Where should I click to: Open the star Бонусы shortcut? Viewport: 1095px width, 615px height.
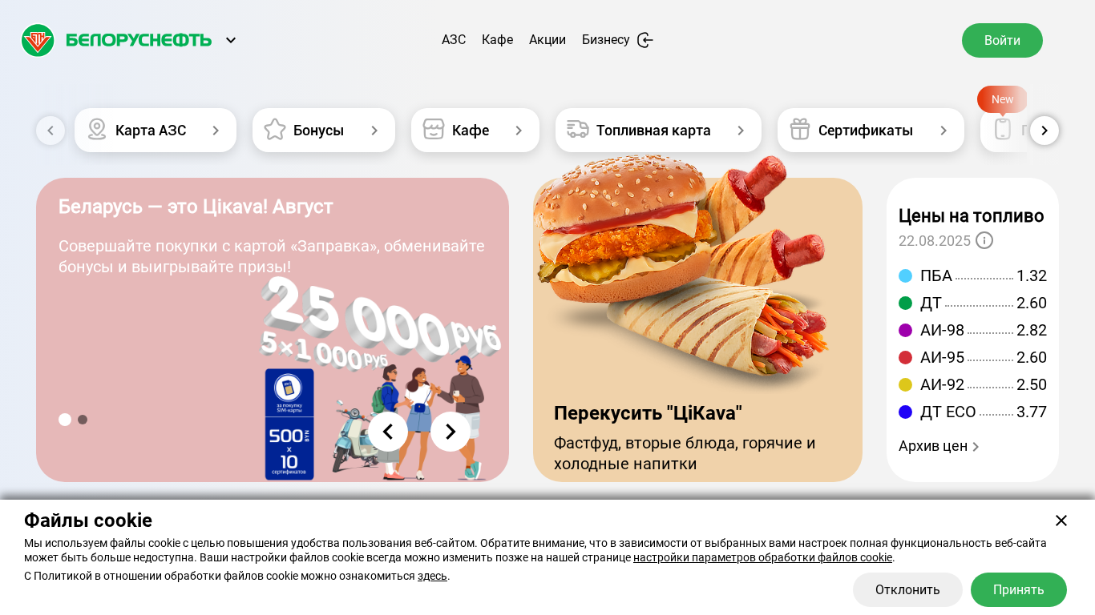pos(324,130)
